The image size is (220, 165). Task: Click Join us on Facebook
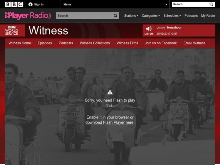[x=161, y=43]
